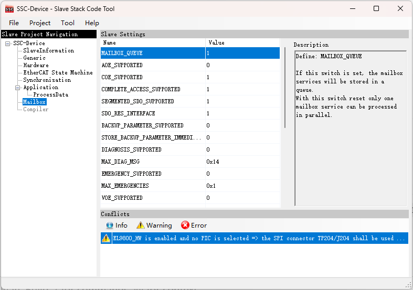This screenshot has width=413, height=290.
Task: Open the File menu
Action: tap(14, 23)
